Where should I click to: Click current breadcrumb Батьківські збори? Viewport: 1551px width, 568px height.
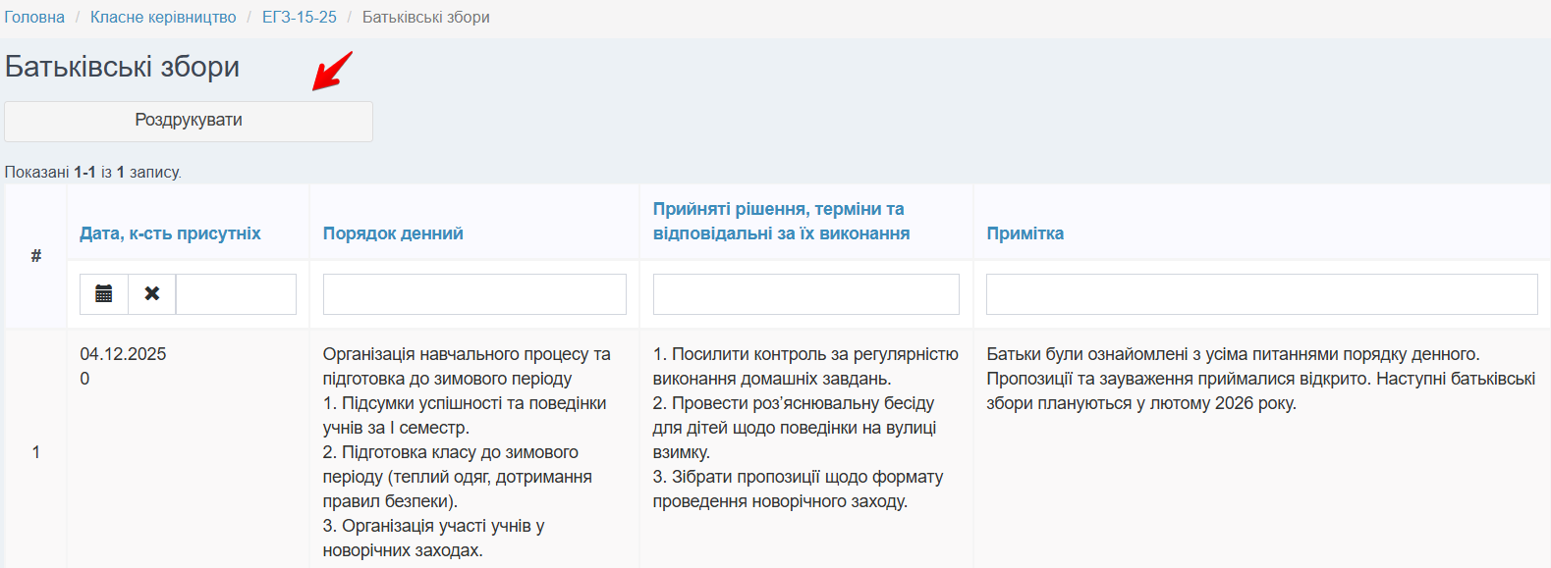tap(425, 17)
